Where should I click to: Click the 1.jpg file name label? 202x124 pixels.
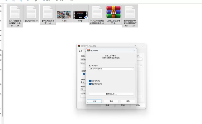[64, 21]
